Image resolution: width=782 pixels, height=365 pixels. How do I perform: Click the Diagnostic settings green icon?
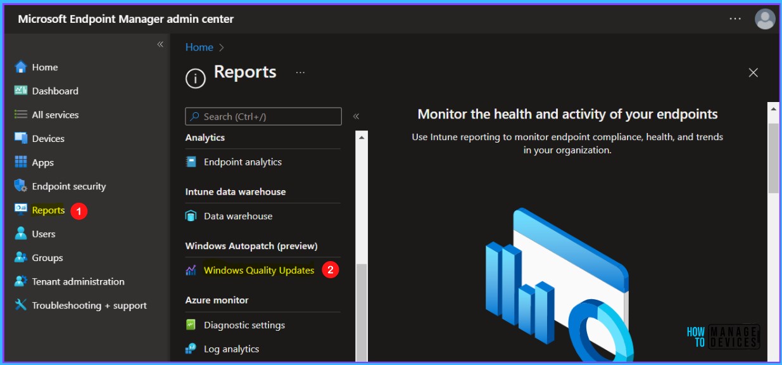click(191, 325)
